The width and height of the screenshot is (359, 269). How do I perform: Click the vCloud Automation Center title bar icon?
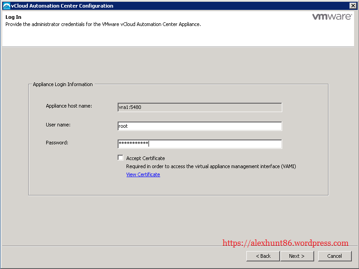6,6
